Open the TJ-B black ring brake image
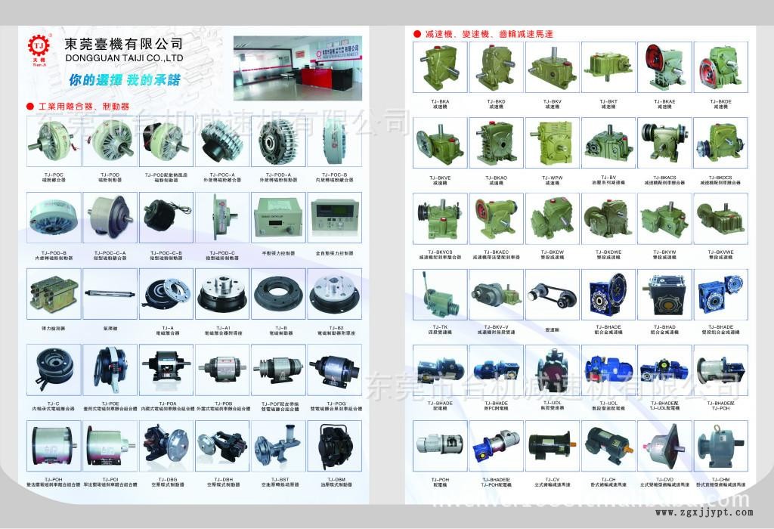 [x=278, y=294]
